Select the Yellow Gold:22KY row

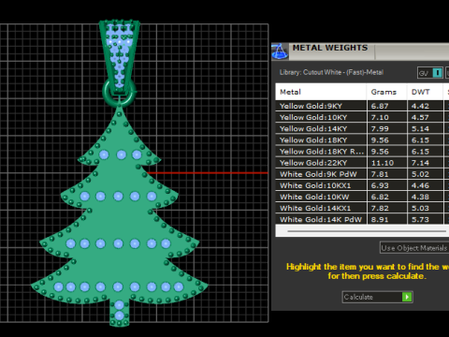point(362,163)
